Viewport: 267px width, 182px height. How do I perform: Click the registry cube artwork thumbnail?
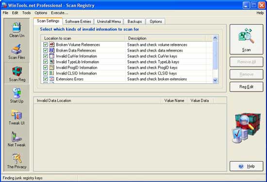pos(247,128)
